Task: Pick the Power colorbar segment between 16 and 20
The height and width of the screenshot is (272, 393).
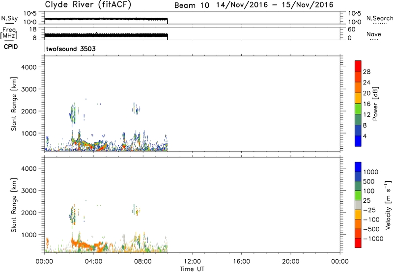Action: [x=358, y=98]
